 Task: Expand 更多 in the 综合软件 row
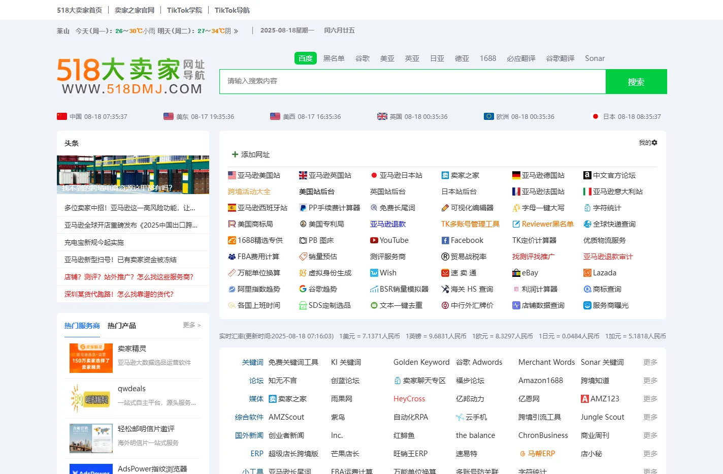point(650,417)
